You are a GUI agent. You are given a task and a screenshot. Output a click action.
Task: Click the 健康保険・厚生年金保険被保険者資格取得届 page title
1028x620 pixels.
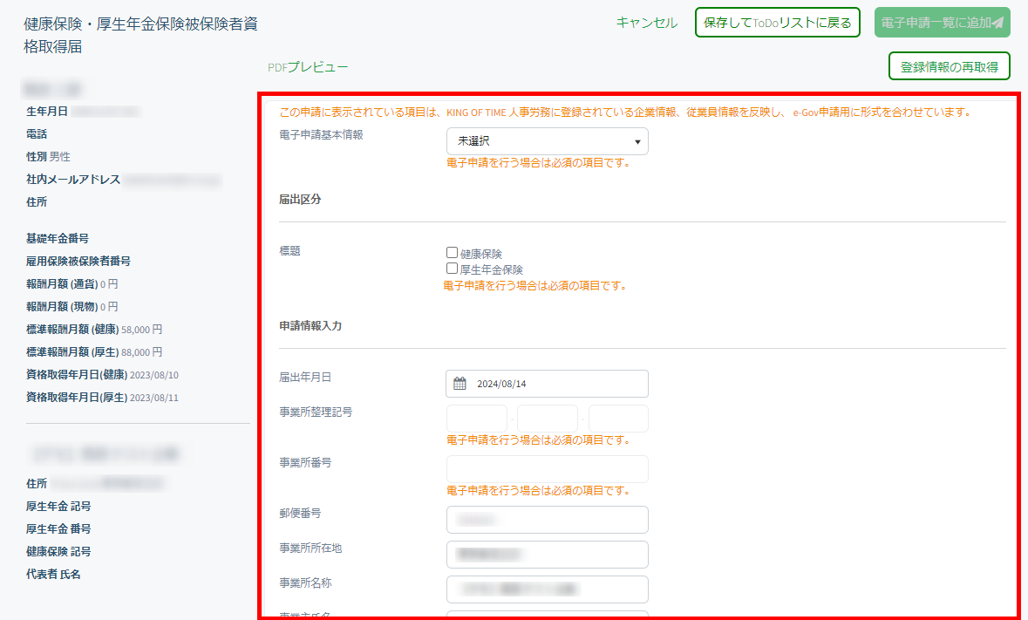pyautogui.click(x=140, y=35)
